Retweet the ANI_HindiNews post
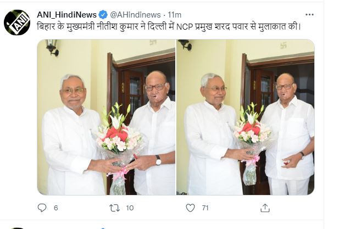The height and width of the screenshot is (229, 339). [114, 208]
